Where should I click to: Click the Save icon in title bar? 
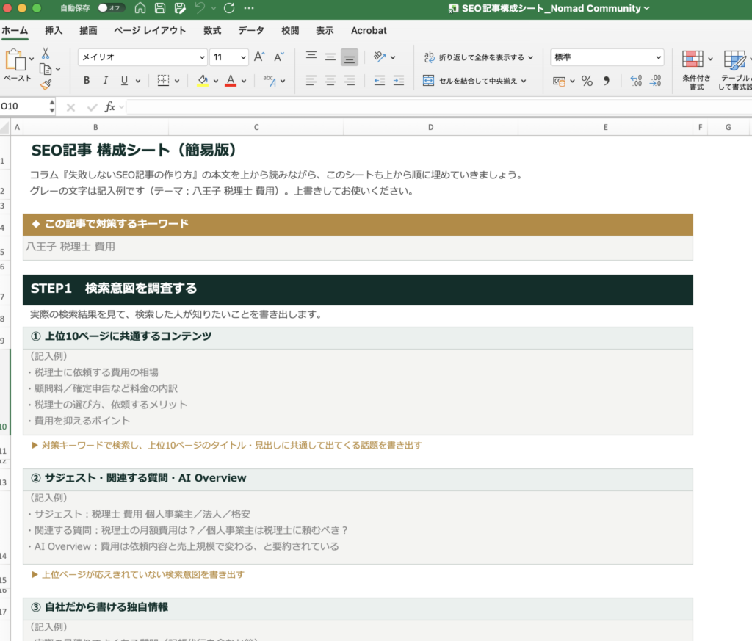(x=160, y=7)
